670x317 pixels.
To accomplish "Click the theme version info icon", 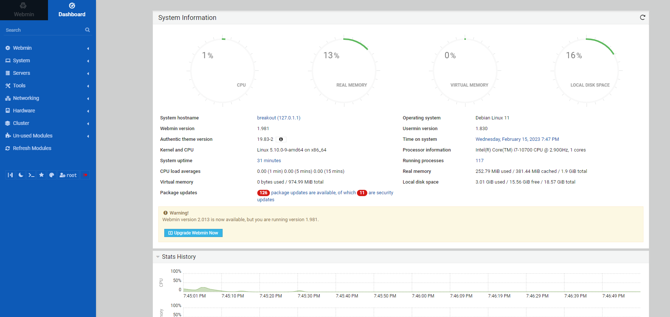I will pos(281,139).
